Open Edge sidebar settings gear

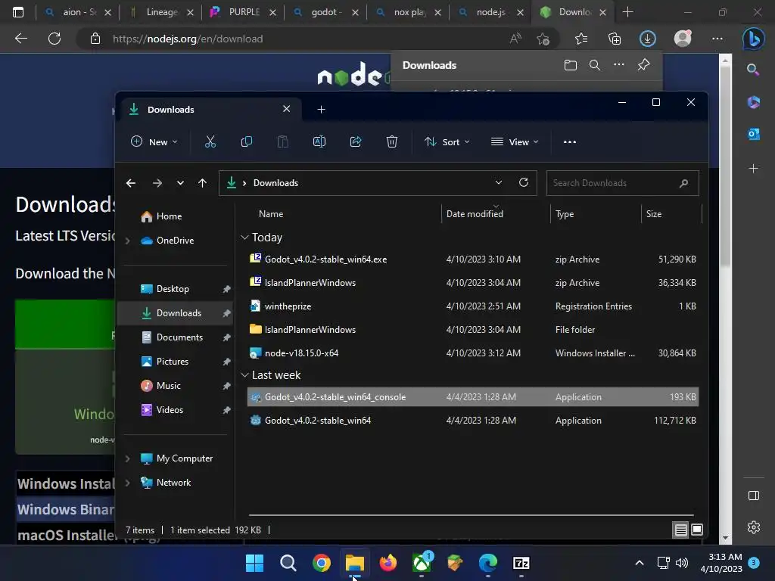click(x=754, y=527)
